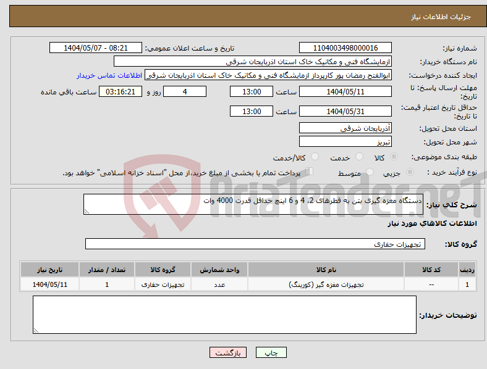The width and height of the screenshot is (487, 369).
Task: Click the table date cell 1404/05/11
Action: [x=49, y=284]
